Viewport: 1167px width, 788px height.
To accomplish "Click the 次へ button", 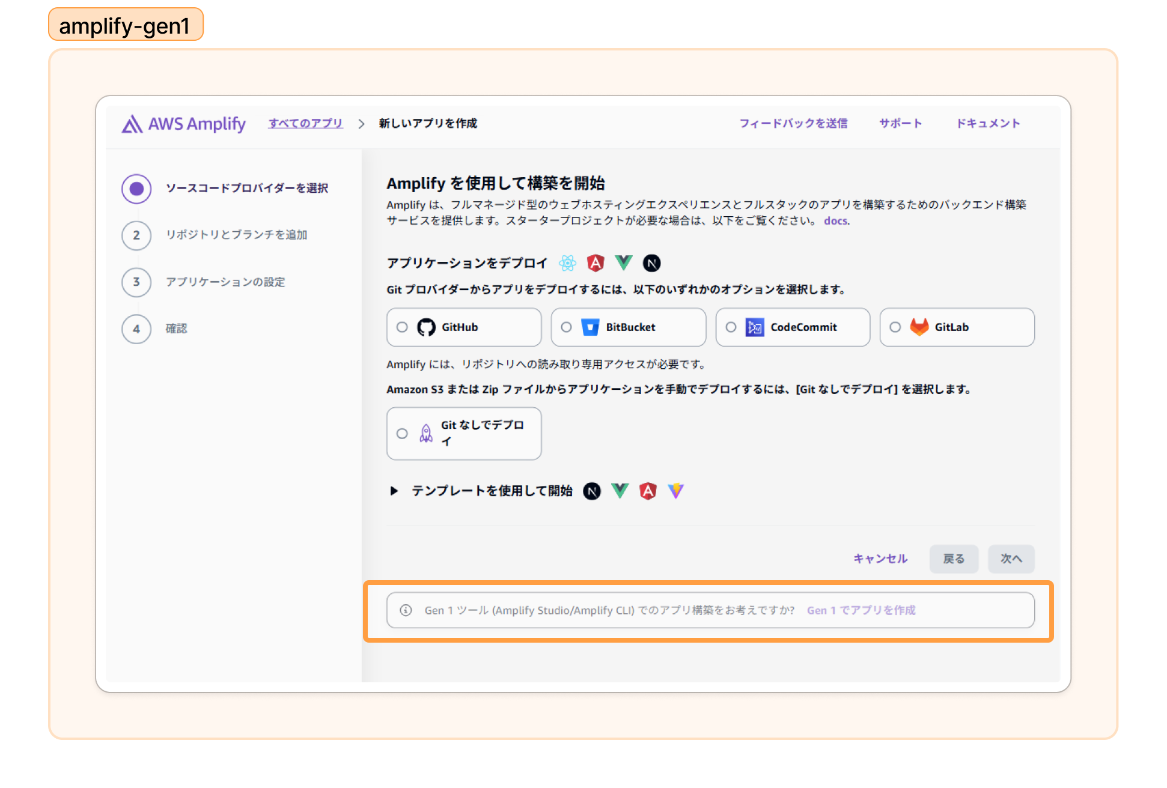I will pos(1011,559).
